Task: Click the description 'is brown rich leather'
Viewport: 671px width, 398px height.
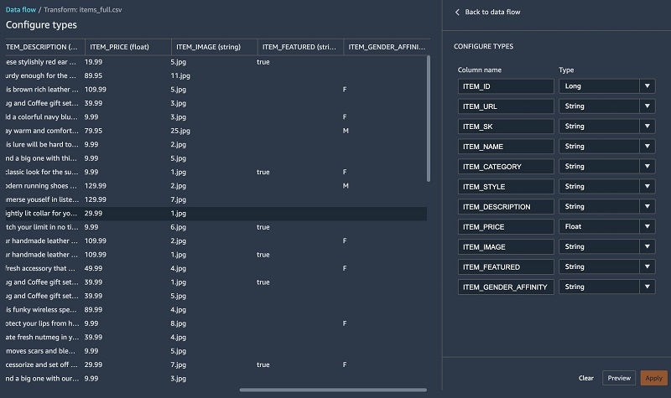Action: (42, 90)
